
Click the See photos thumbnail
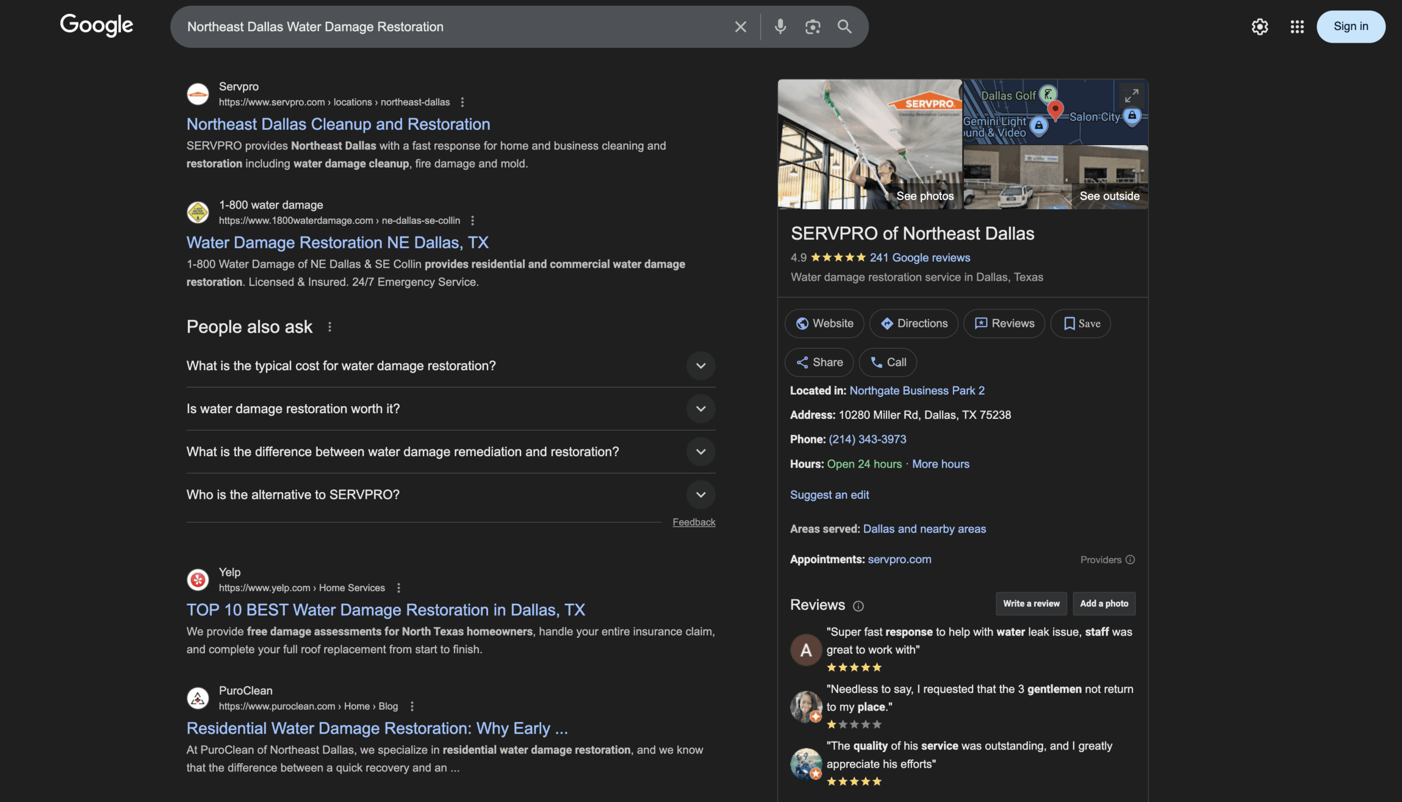[x=869, y=145]
